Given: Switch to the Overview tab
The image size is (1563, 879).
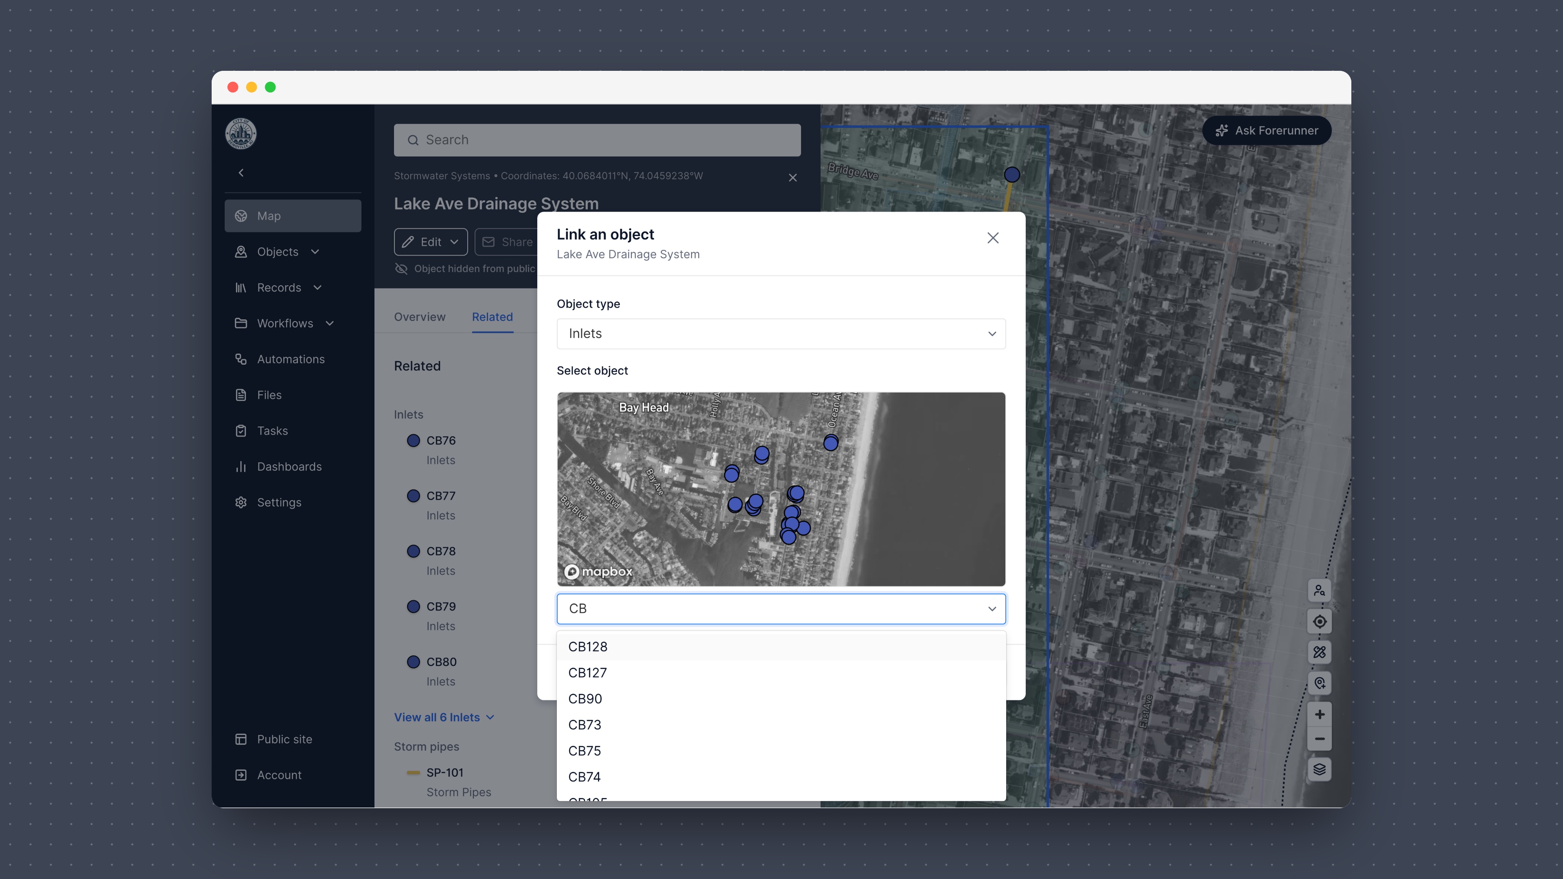Looking at the screenshot, I should (419, 317).
